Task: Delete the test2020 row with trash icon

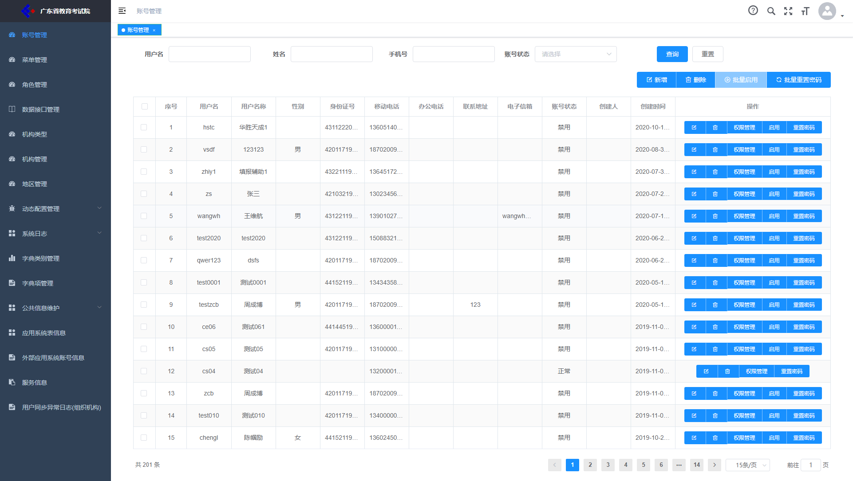Action: [715, 238]
